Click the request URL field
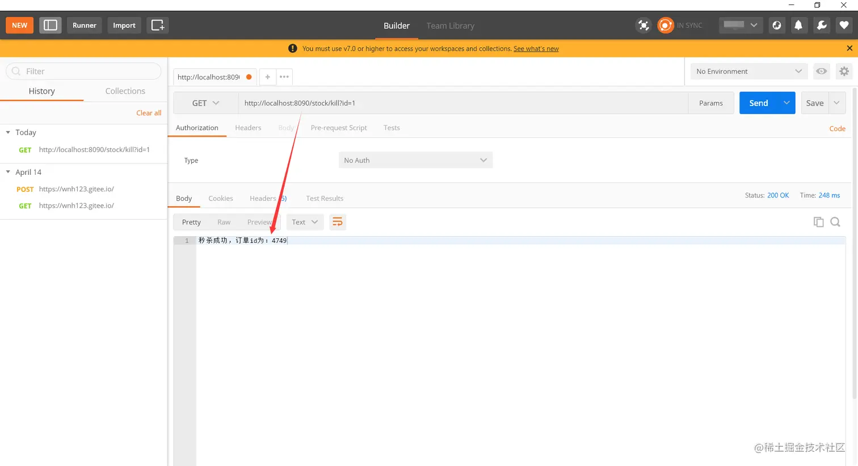 [x=463, y=103]
